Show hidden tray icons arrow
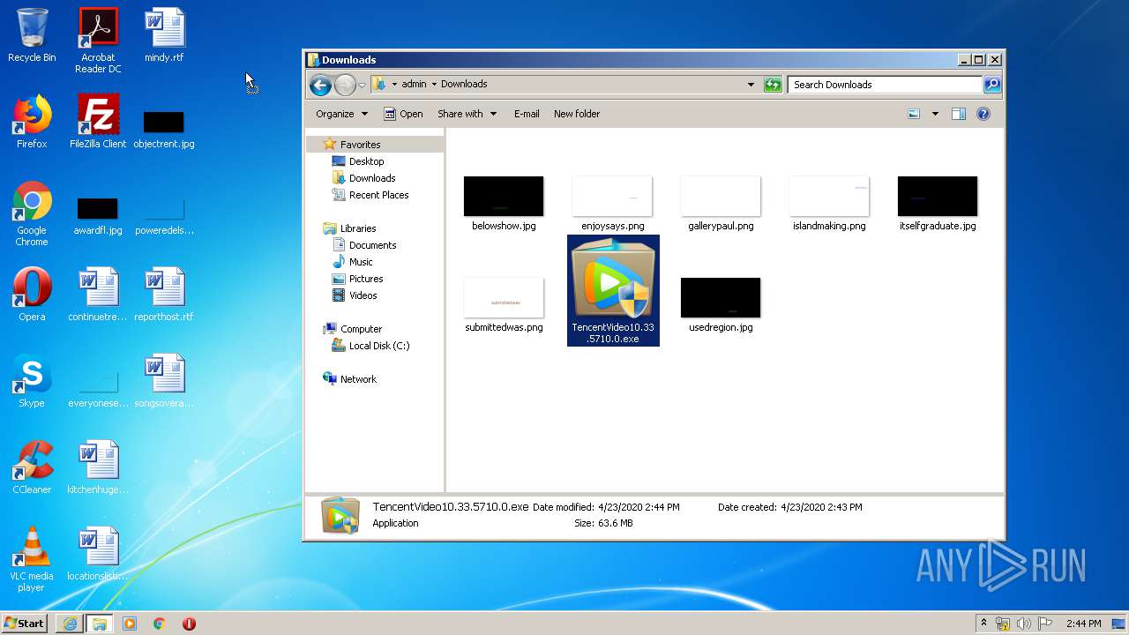 pos(983,624)
